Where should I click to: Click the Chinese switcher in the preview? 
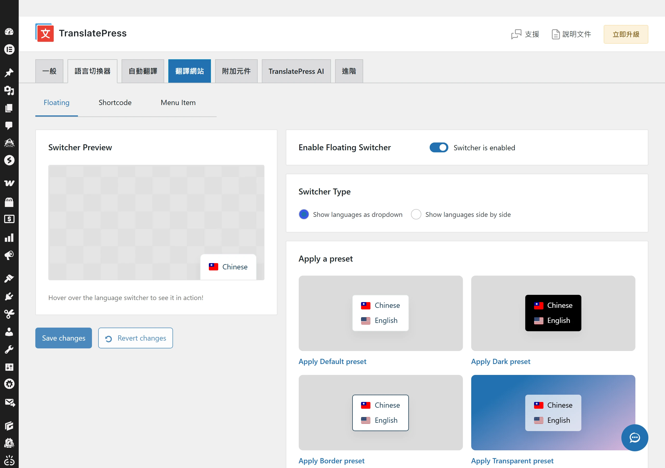[x=228, y=267]
